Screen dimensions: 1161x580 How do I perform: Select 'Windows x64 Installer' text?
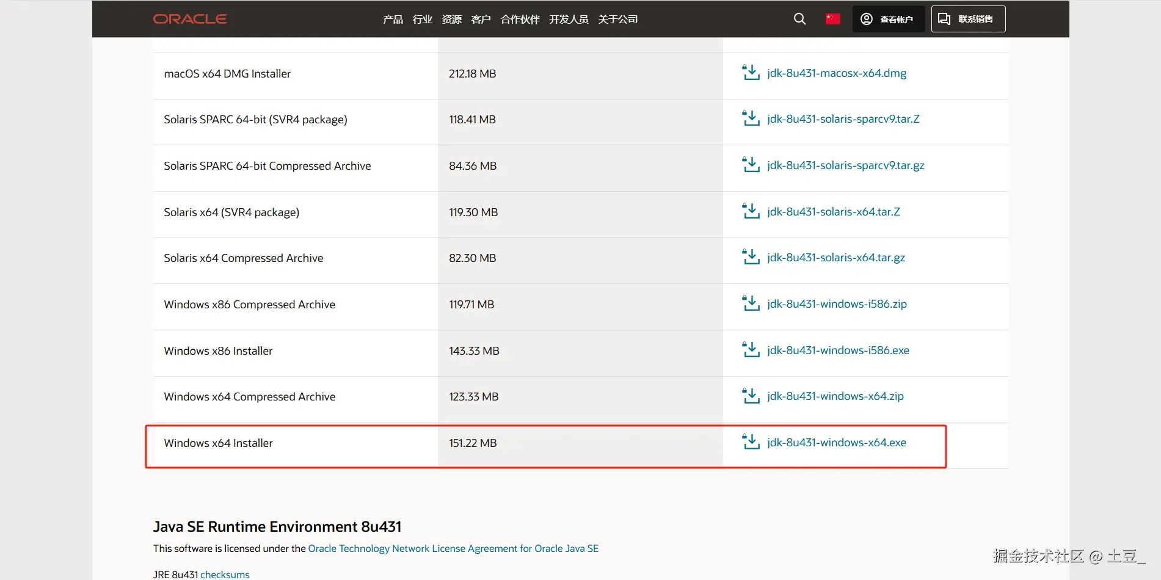pos(218,443)
